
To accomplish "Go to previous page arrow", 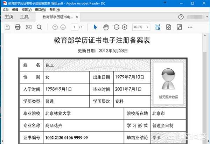I will (x=55, y=27).
